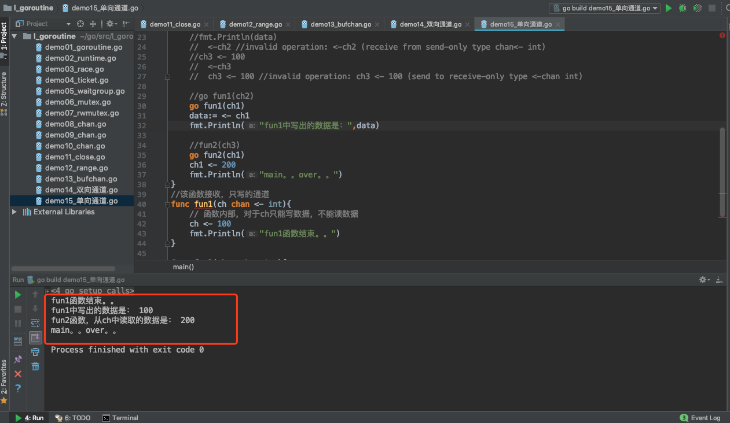Click the green Rerun icon in Run panel
730x423 pixels.
[x=18, y=295]
